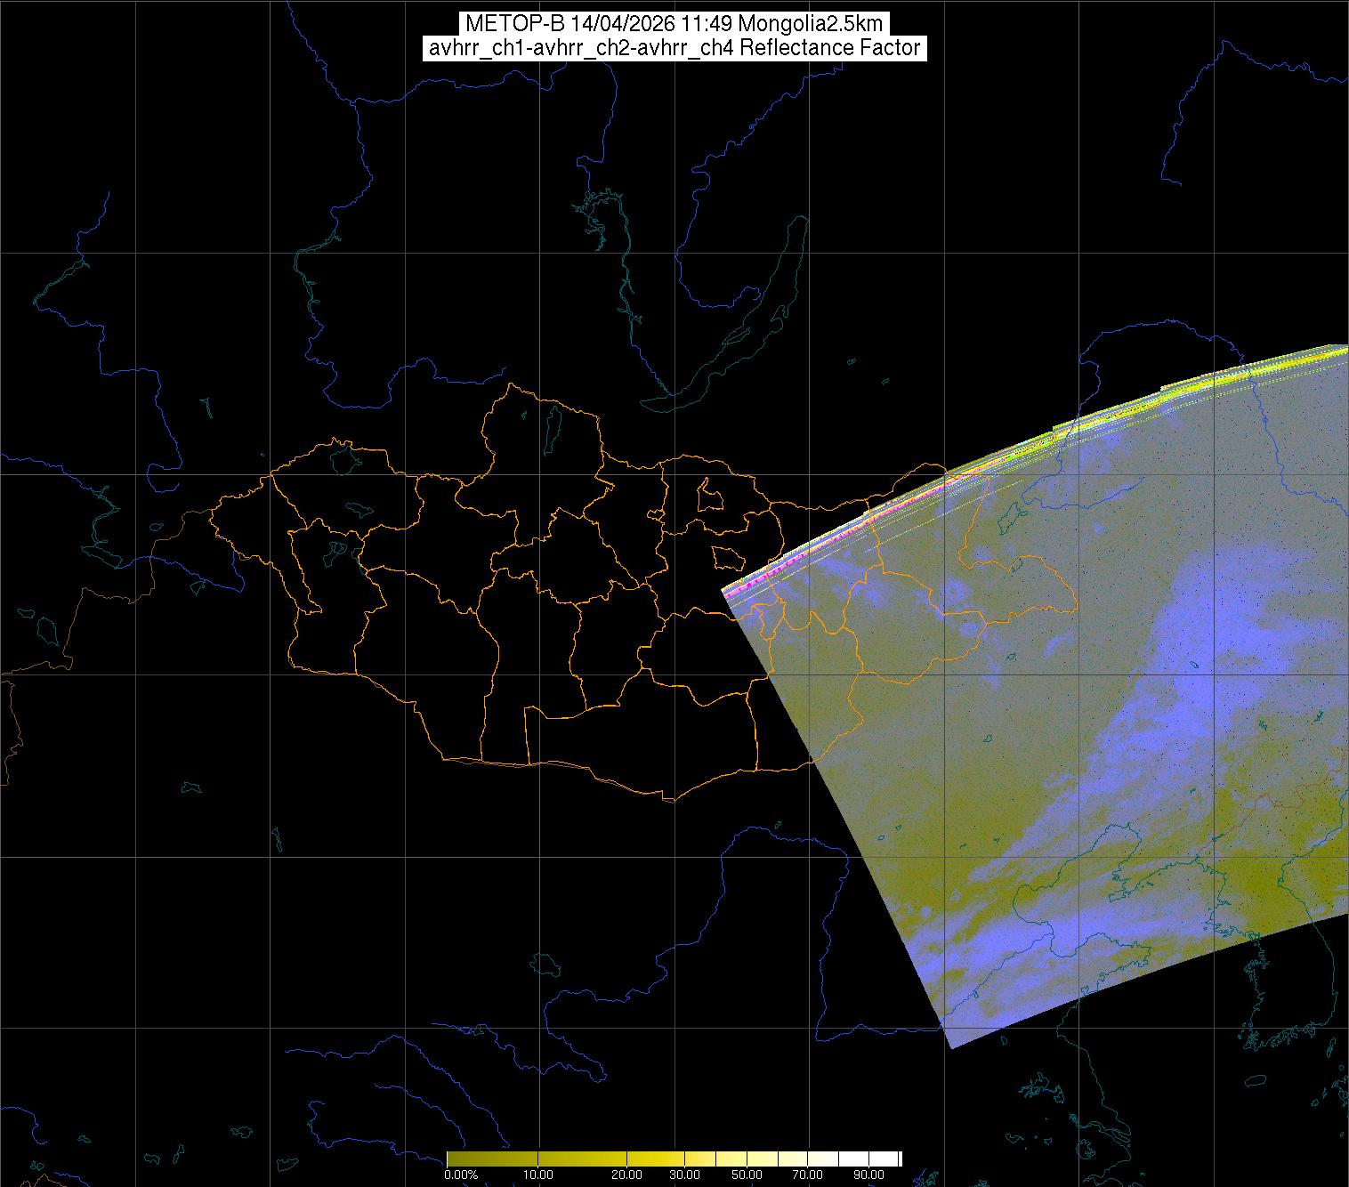This screenshot has width=1349, height=1187.
Task: Click the pointed bottom corner of the satellite swath
Action: (952, 1046)
